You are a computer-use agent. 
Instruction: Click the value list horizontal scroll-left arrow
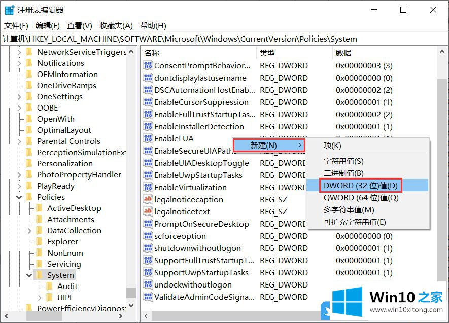tap(146, 316)
